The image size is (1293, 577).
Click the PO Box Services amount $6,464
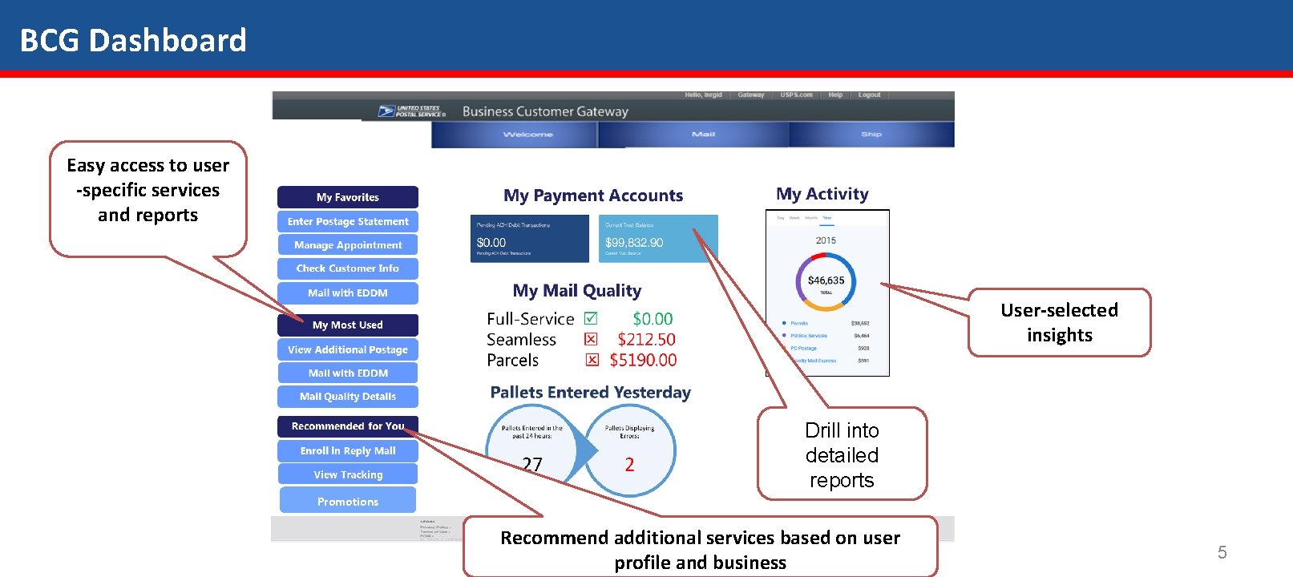tap(862, 336)
